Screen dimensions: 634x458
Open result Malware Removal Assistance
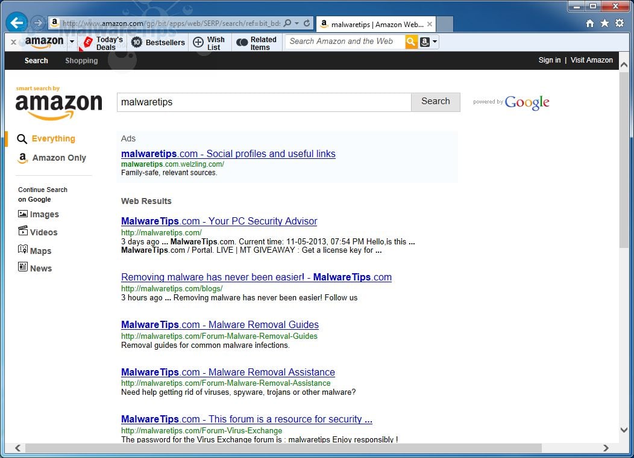coord(228,372)
